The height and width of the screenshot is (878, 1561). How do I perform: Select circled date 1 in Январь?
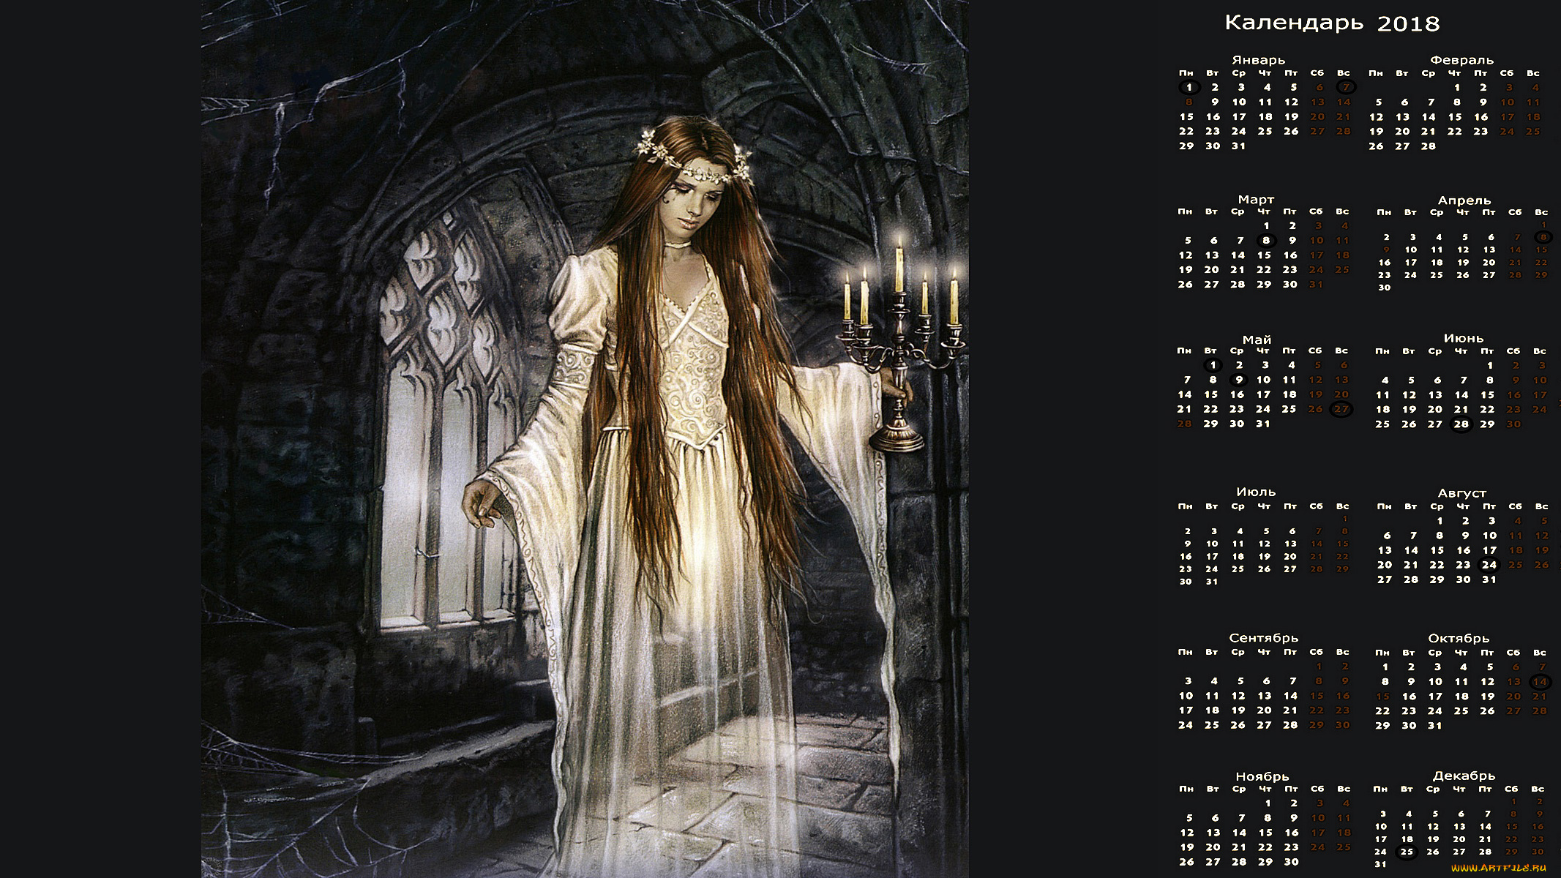pyautogui.click(x=1188, y=88)
